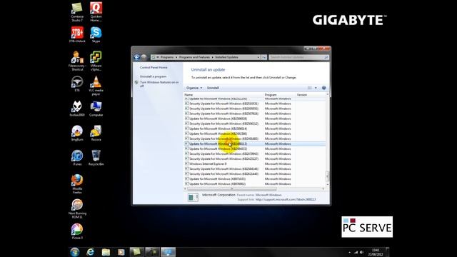Image resolution: width=457 pixels, height=257 pixels.
Task: Open the Filerecovery shortcut icon
Action: pos(77,61)
